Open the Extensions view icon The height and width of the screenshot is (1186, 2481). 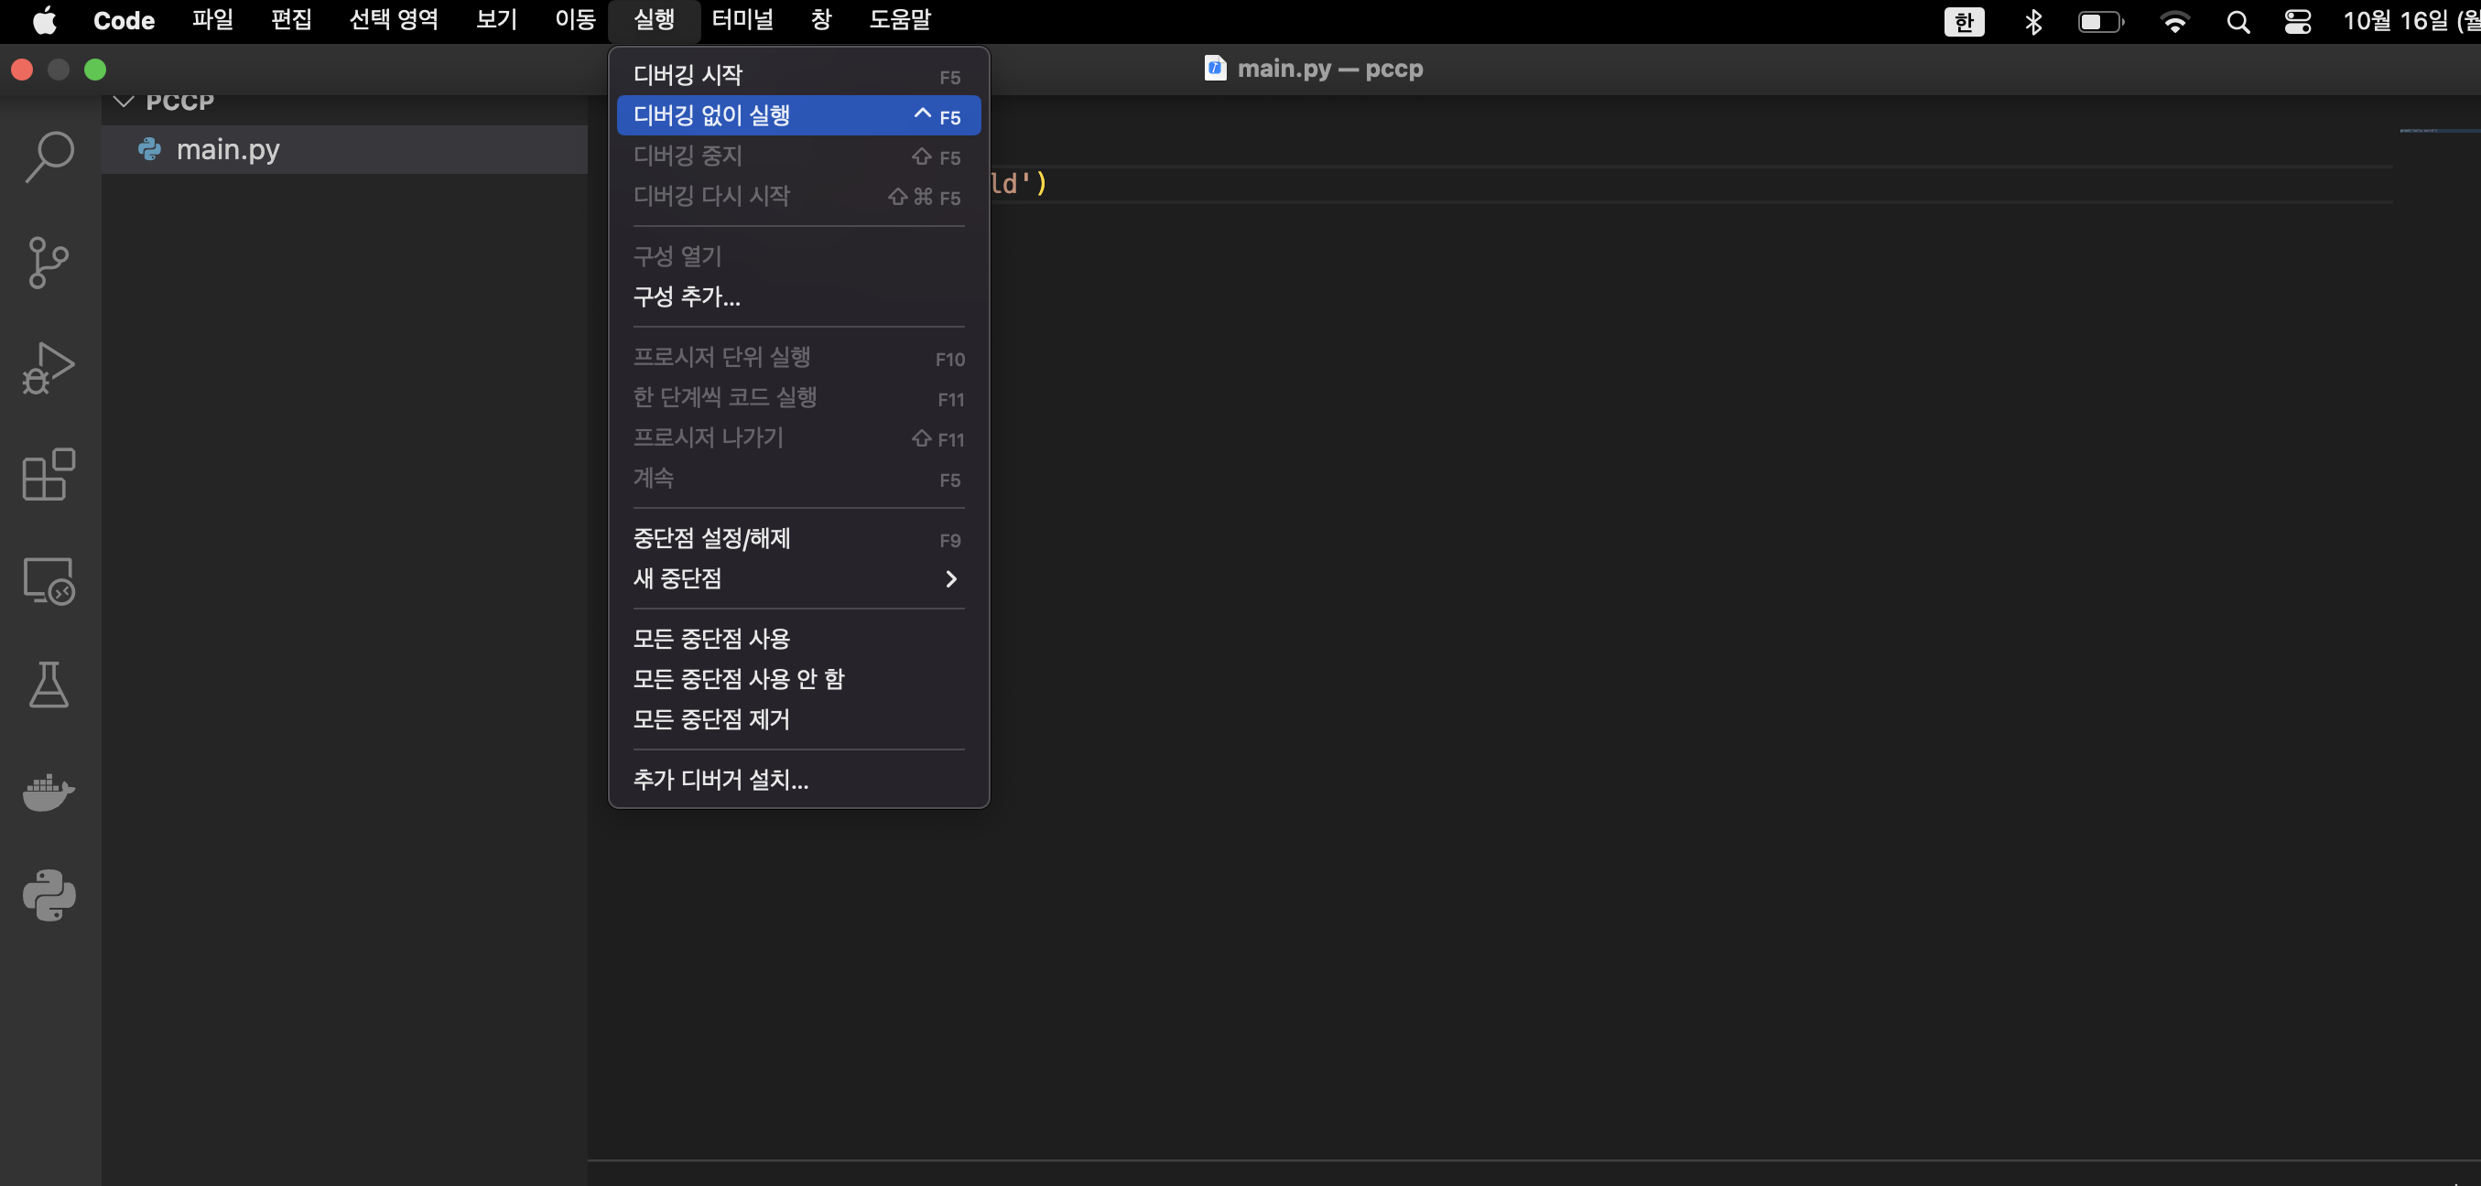[x=49, y=475]
